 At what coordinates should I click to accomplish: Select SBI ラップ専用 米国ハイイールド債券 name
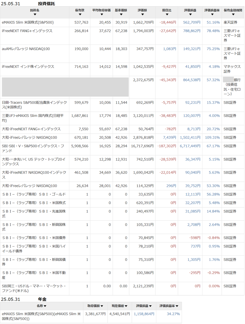click(34, 249)
